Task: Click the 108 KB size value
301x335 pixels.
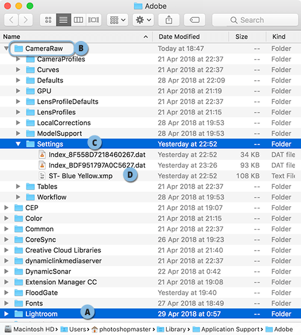Action: pos(248,176)
